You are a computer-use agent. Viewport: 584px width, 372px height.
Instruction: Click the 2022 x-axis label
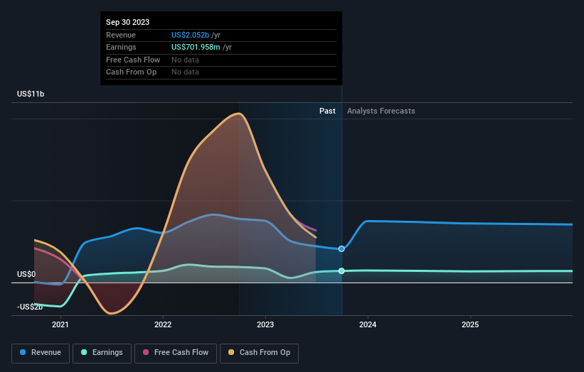point(163,324)
